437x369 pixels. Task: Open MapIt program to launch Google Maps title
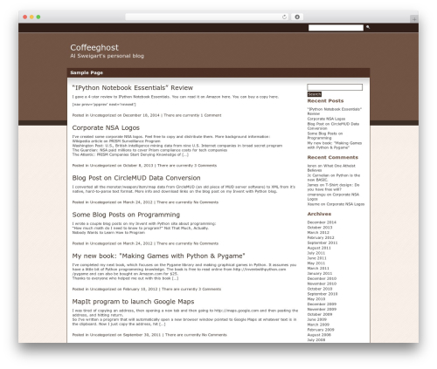click(133, 302)
